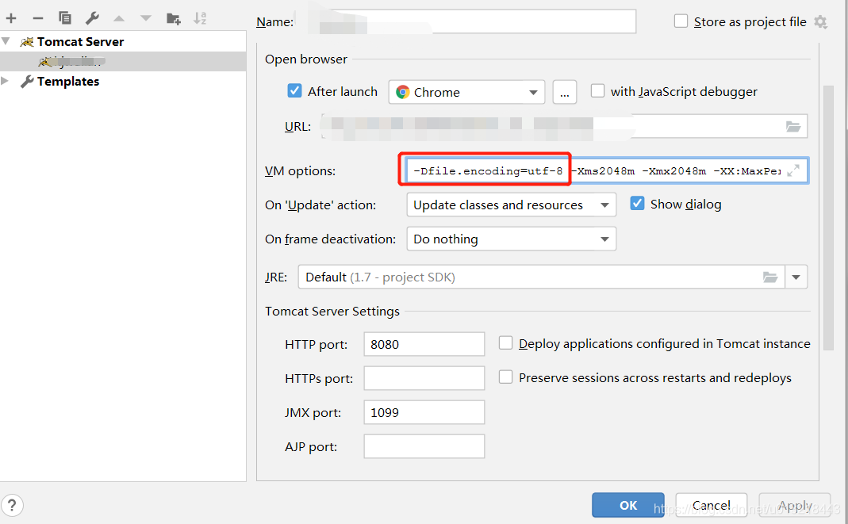Click the JRE Default project SDK field
Viewport: 848px width, 524px height.
tap(541, 277)
